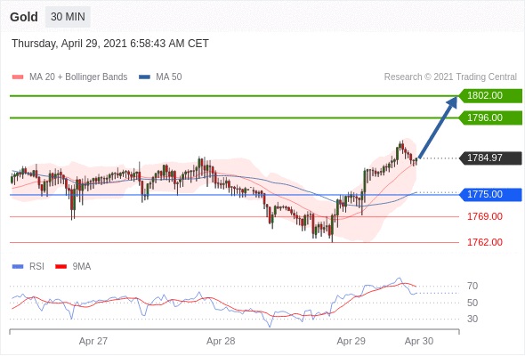Screen dimensions: 525x356
Task: Toggle the RSI legend label
Action: click(x=36, y=267)
